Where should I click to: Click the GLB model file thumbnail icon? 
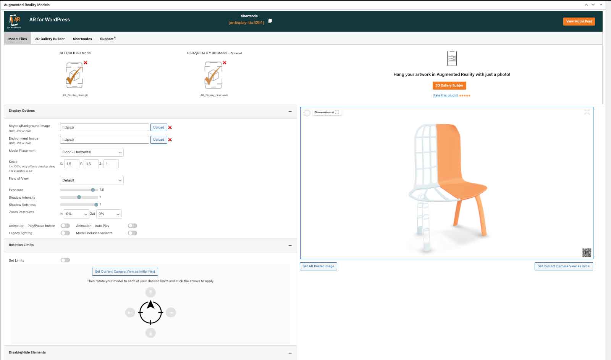click(x=74, y=76)
